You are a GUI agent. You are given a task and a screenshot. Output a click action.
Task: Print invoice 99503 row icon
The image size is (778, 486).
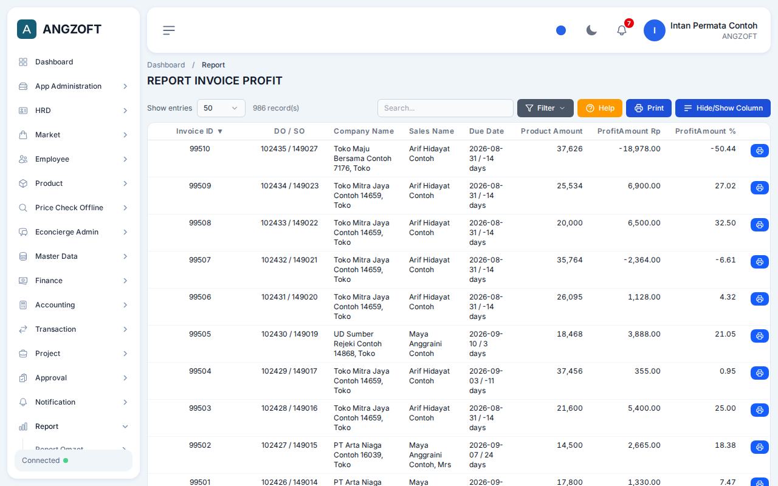(x=760, y=410)
